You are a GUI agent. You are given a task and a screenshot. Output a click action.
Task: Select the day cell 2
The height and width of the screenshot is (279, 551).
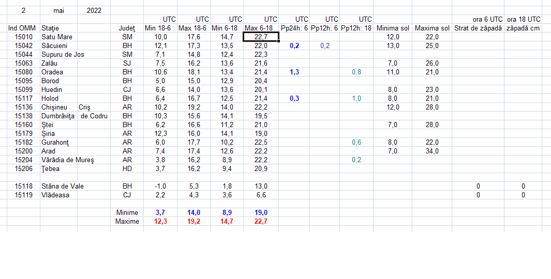point(24,10)
